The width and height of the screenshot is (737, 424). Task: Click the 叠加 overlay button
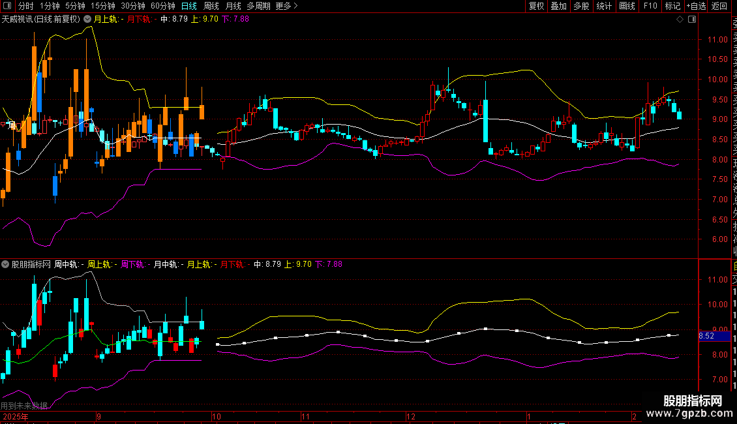point(559,6)
